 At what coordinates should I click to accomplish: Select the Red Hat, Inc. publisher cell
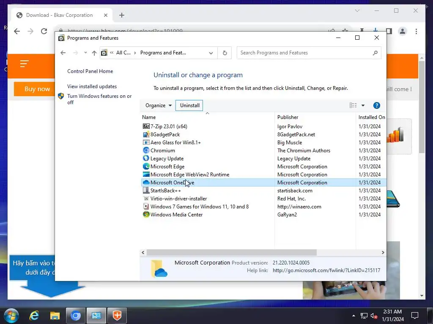coord(291,198)
